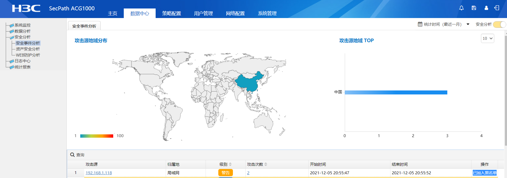The width and height of the screenshot is (507, 178).
Task: Click the 已加入黑名单 action button
Action: [x=485, y=173]
